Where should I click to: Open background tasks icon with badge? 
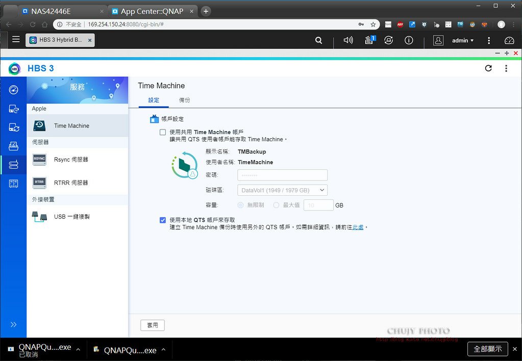[370, 40]
